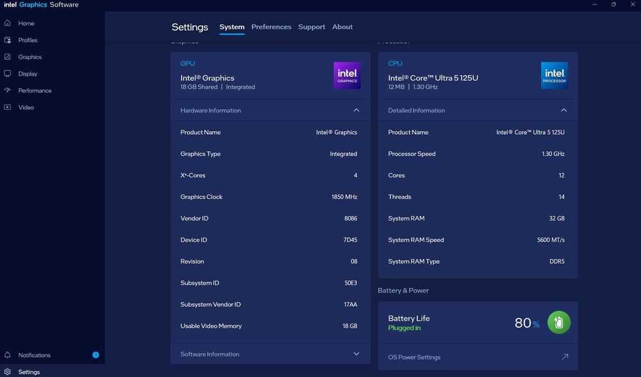Viewport: 641px width, 377px height.
Task: Collapse the Detailed Information section chevron
Action: coord(563,110)
